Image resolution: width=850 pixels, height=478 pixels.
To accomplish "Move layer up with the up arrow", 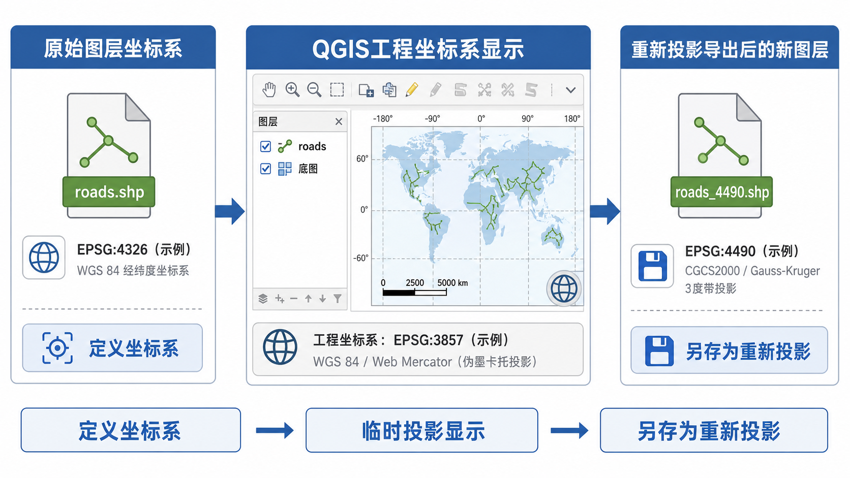I will (308, 299).
